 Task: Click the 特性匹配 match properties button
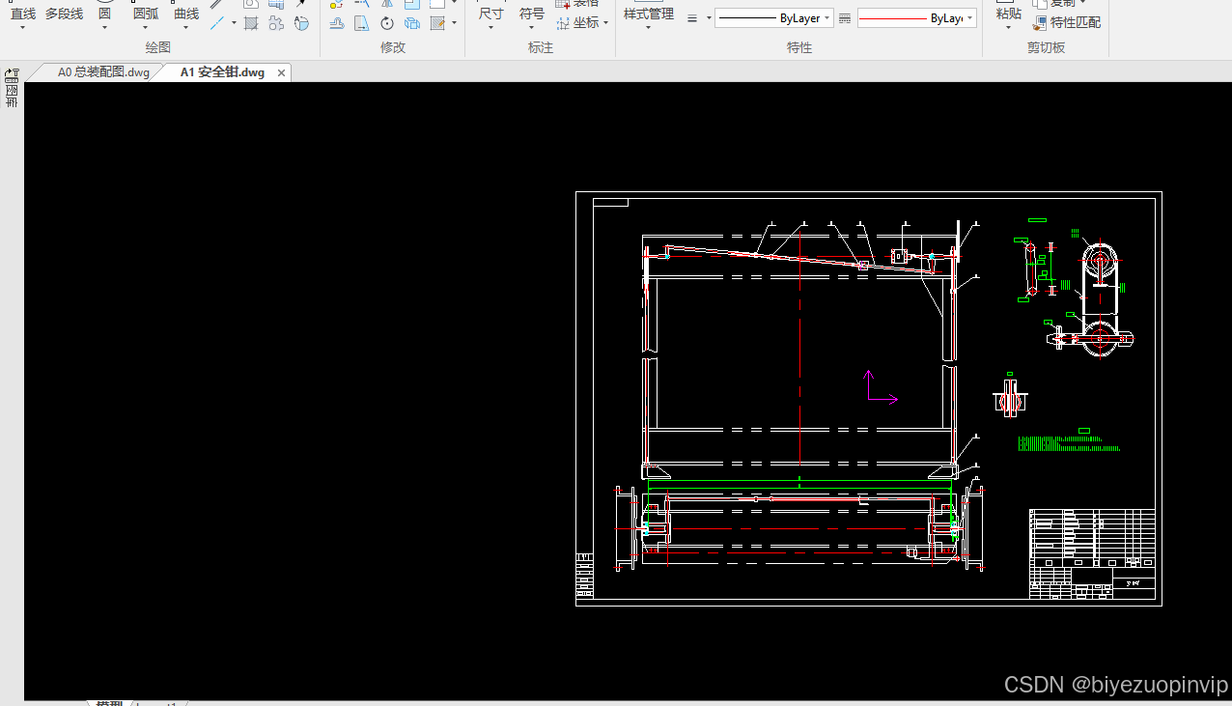coord(1067,22)
